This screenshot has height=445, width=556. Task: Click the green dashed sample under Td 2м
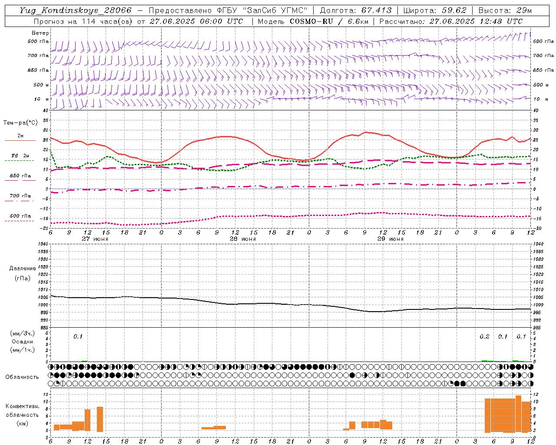pos(19,161)
